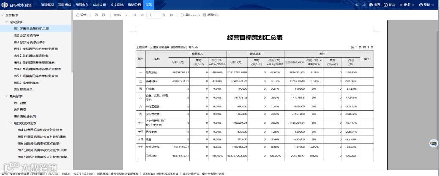Select the 表4.1 report in tree
The image size is (440, 176).
36,48
